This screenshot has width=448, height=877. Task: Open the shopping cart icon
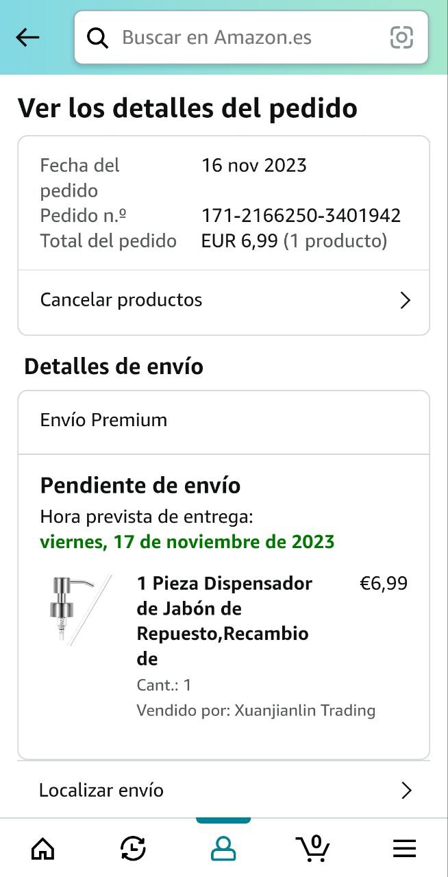click(x=313, y=848)
